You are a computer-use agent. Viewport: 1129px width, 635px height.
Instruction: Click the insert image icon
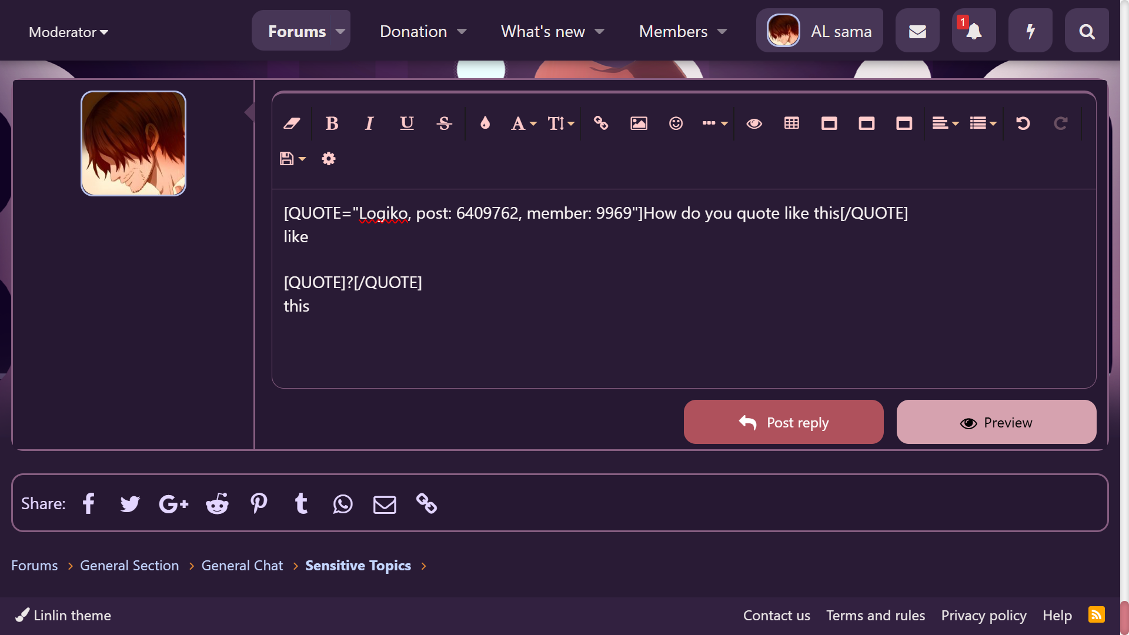click(639, 123)
